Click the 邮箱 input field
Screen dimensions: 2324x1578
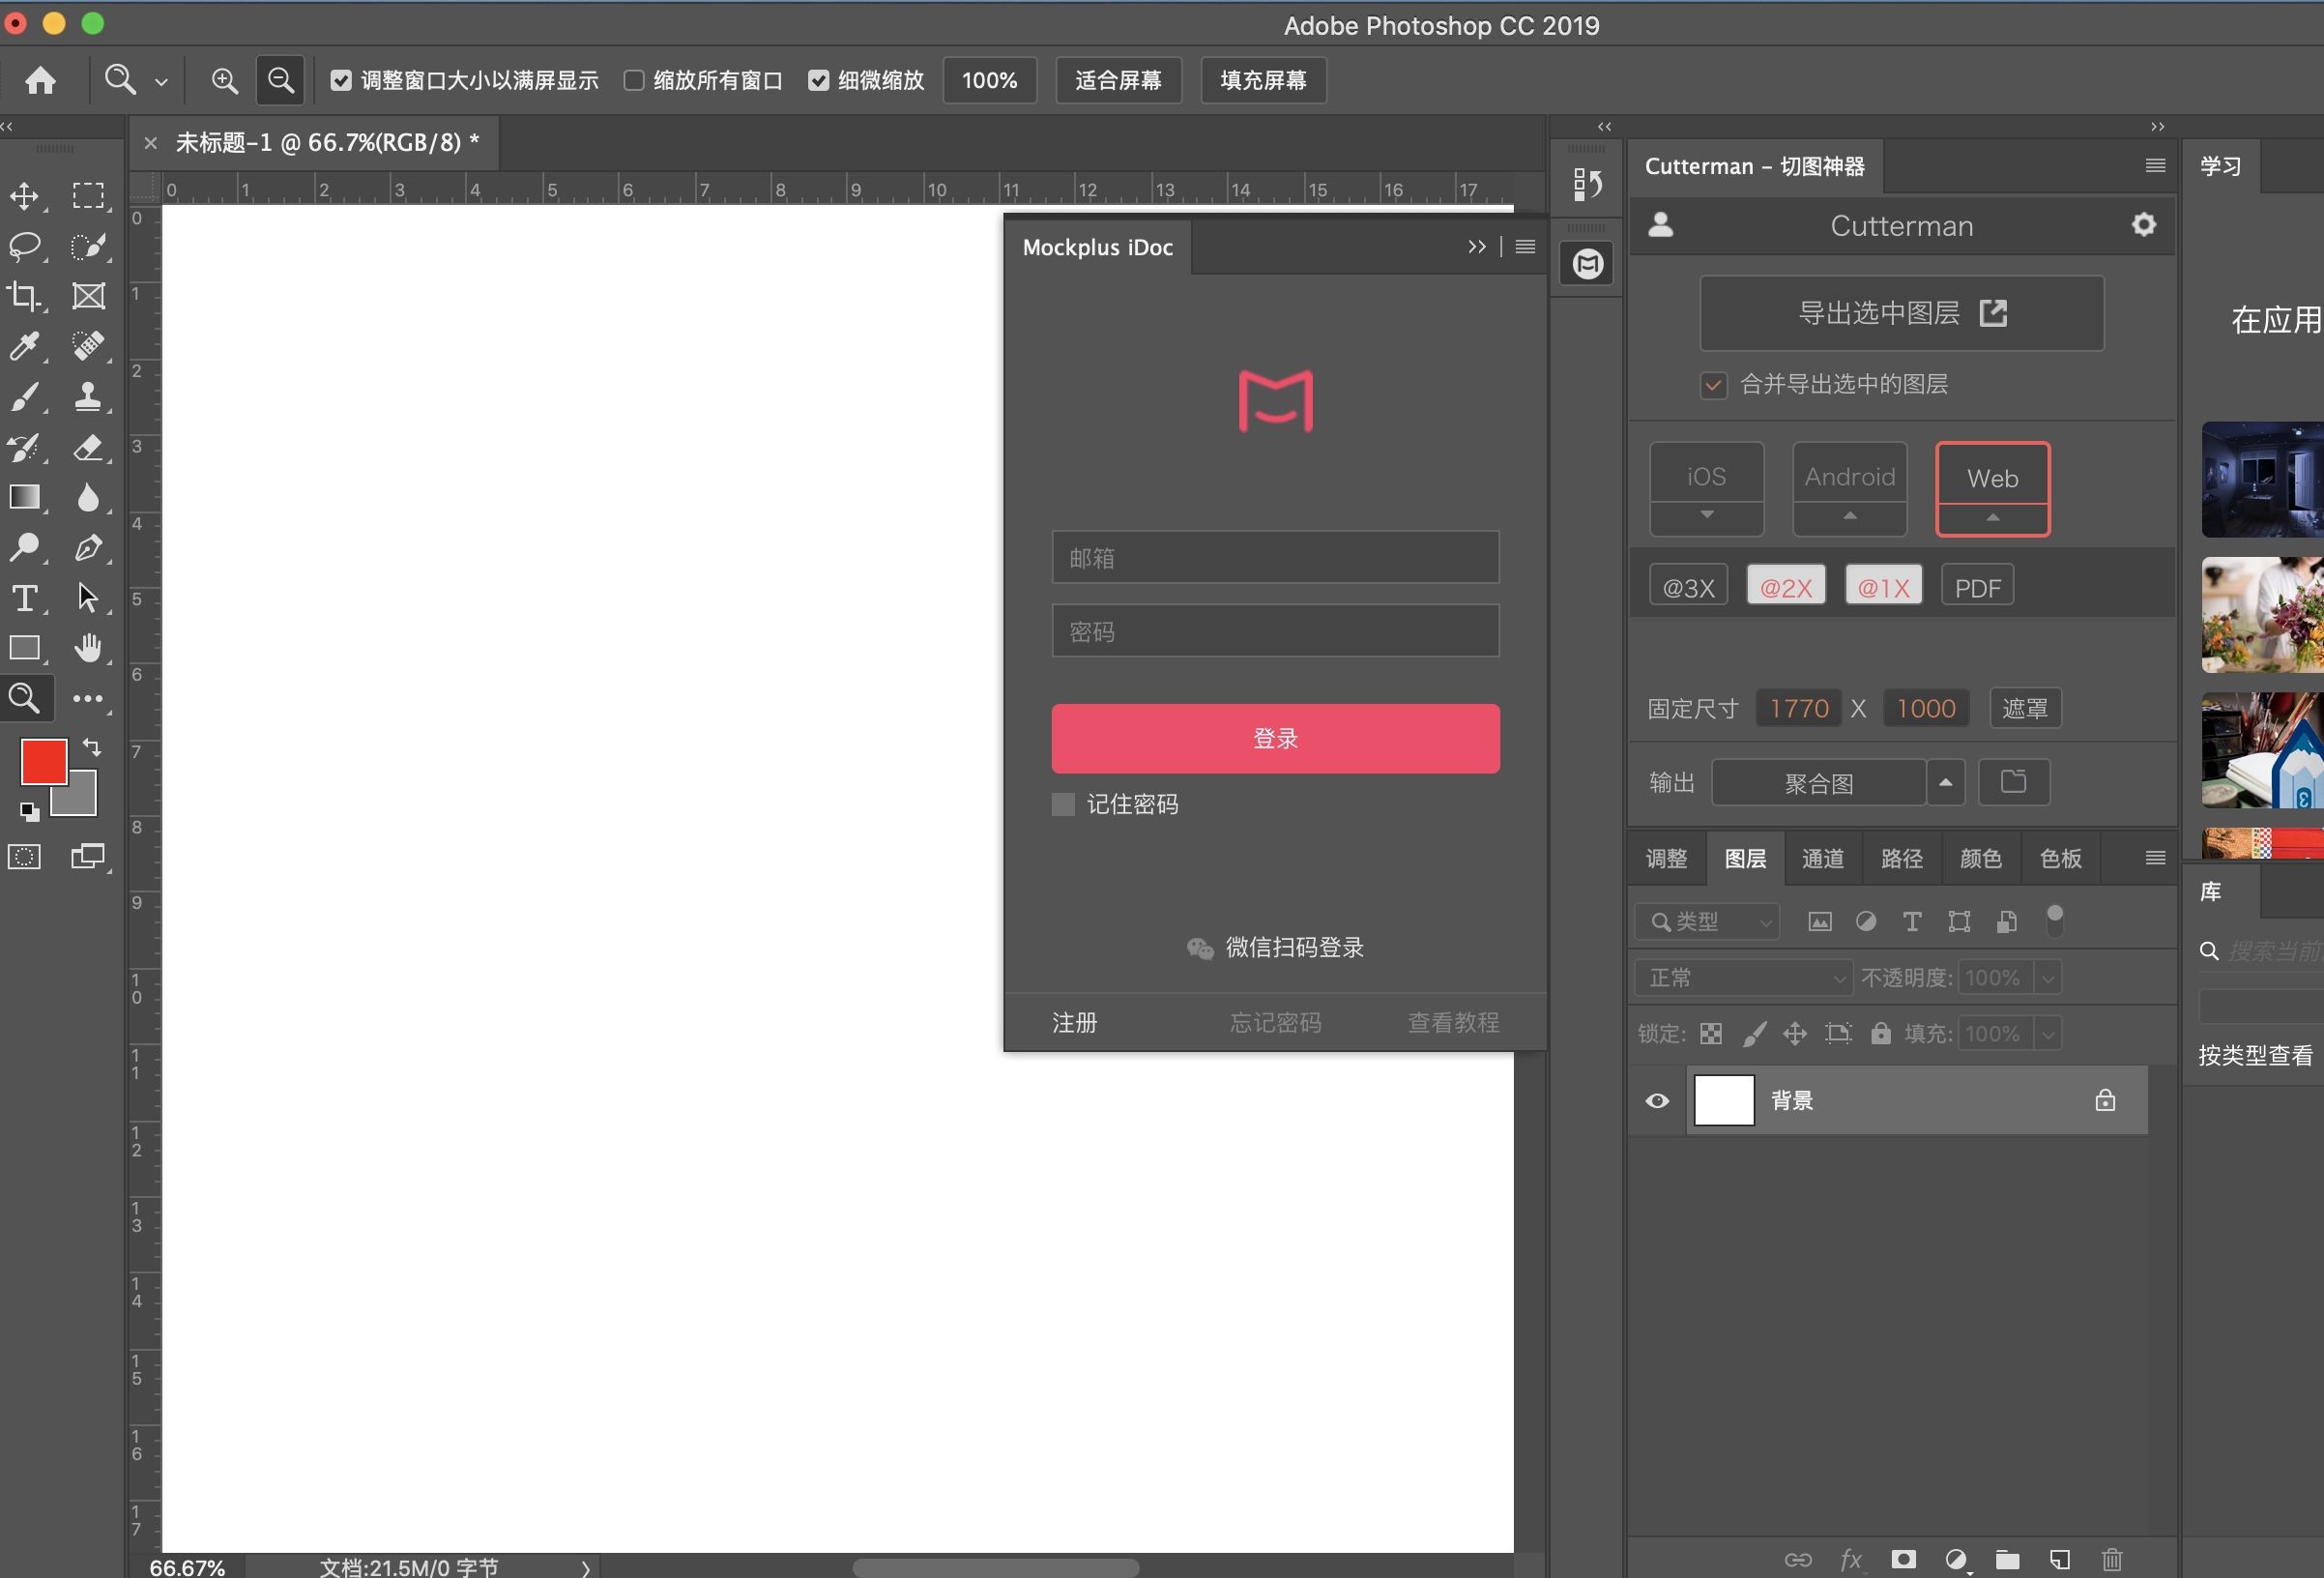(1274, 557)
